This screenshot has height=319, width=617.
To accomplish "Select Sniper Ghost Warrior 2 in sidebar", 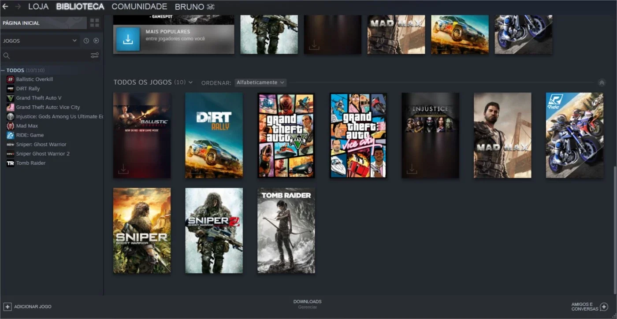I will 43,154.
